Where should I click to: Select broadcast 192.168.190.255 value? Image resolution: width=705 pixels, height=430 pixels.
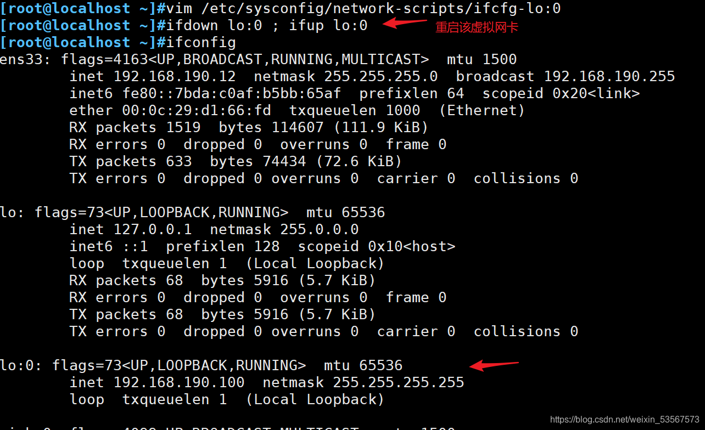[x=565, y=76]
